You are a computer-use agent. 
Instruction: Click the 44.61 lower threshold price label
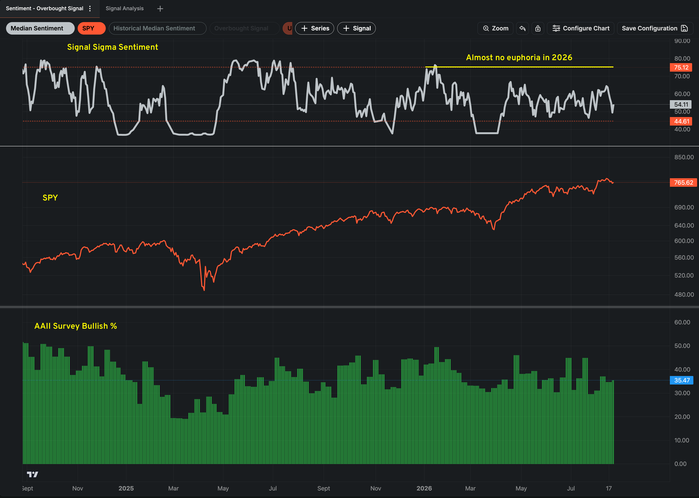(x=681, y=121)
